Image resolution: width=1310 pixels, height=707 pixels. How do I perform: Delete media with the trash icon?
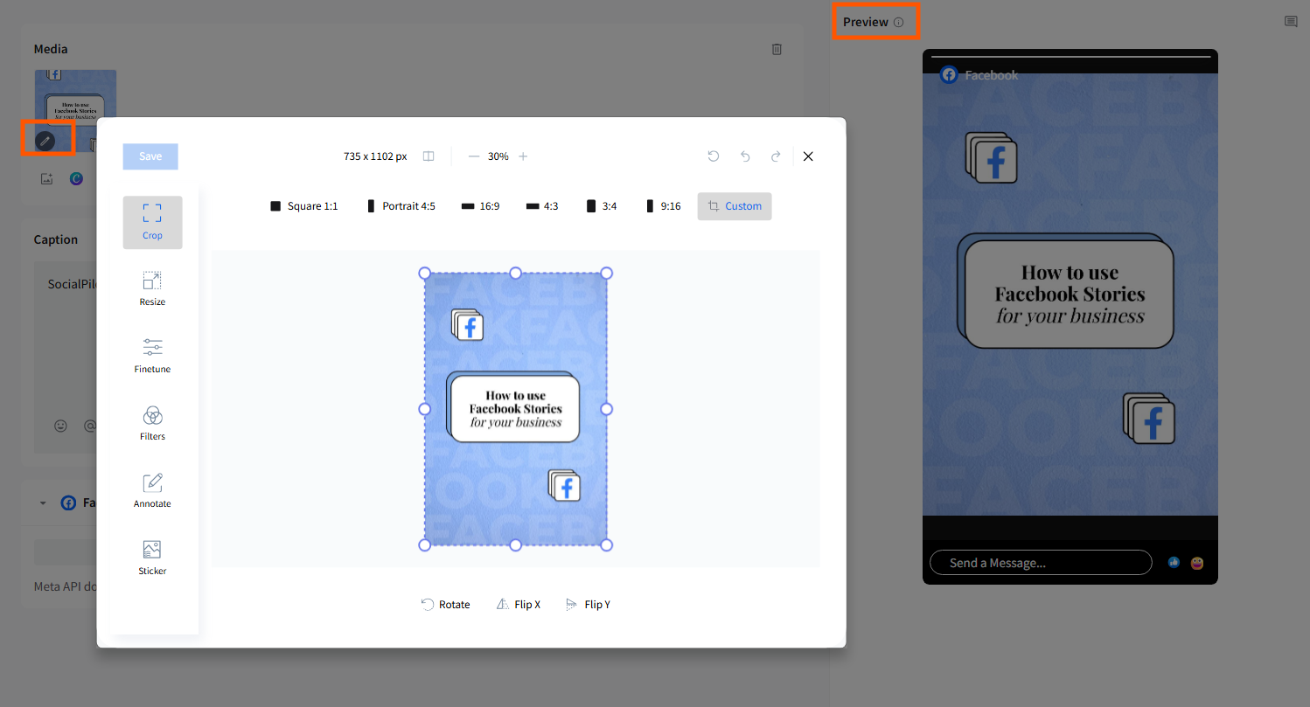tap(777, 49)
